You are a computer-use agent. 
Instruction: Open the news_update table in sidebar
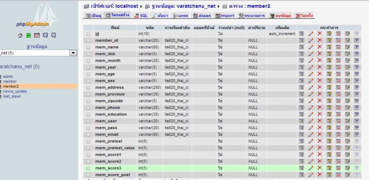click(15, 91)
